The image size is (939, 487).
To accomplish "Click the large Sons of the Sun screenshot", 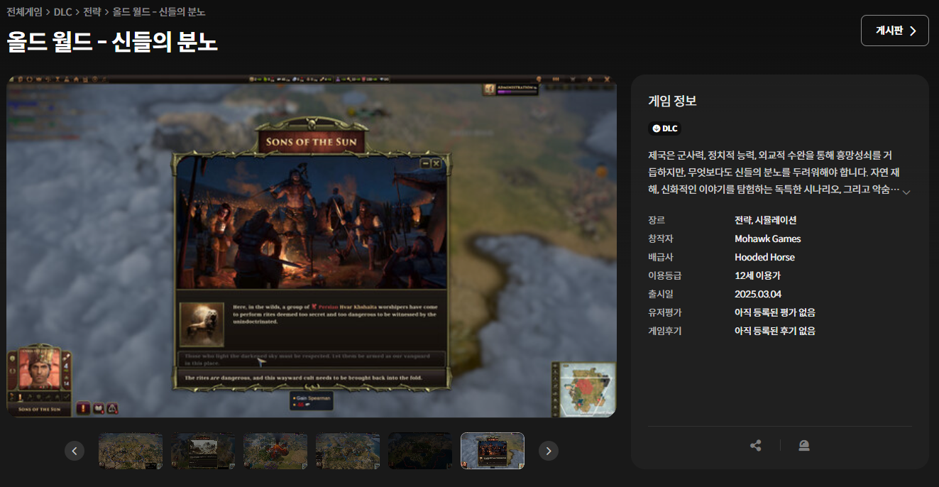I will click(312, 246).
